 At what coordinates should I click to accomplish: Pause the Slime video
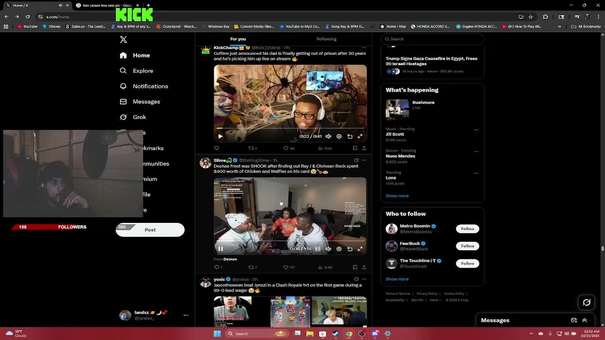click(x=220, y=249)
